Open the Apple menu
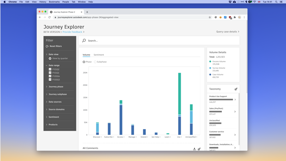The width and height of the screenshot is (286, 161). [x=4, y=2]
